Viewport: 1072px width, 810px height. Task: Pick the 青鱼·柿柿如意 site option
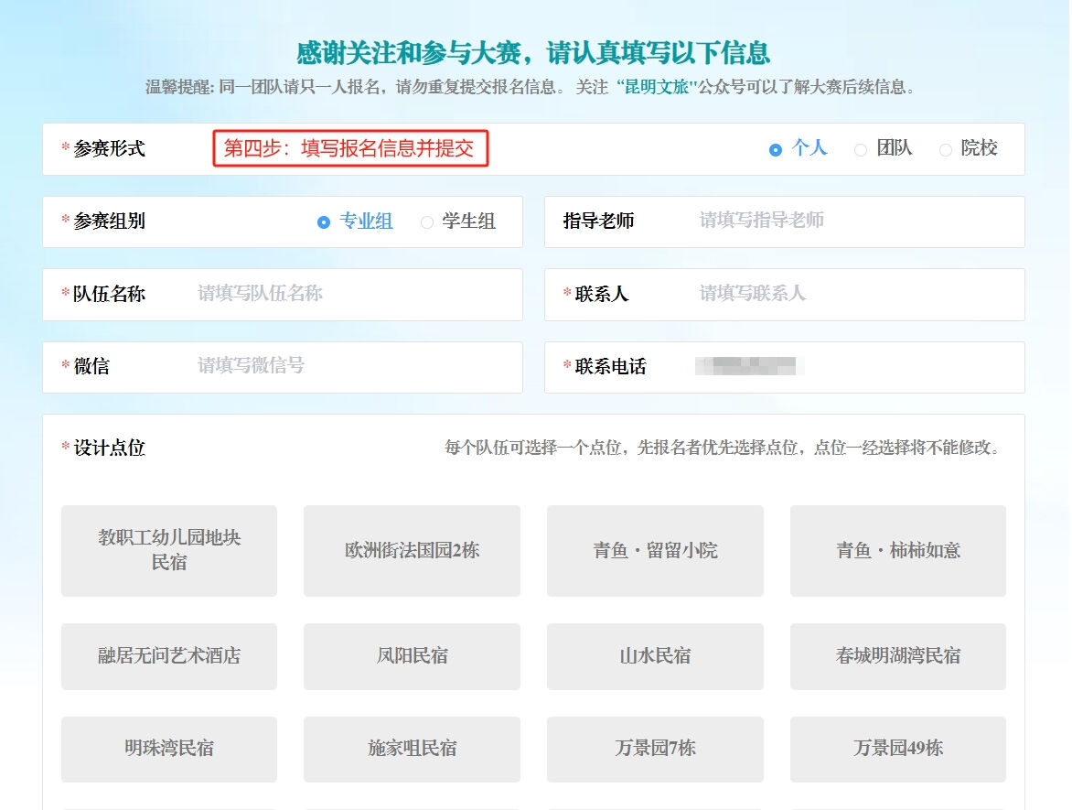pyautogui.click(x=897, y=550)
